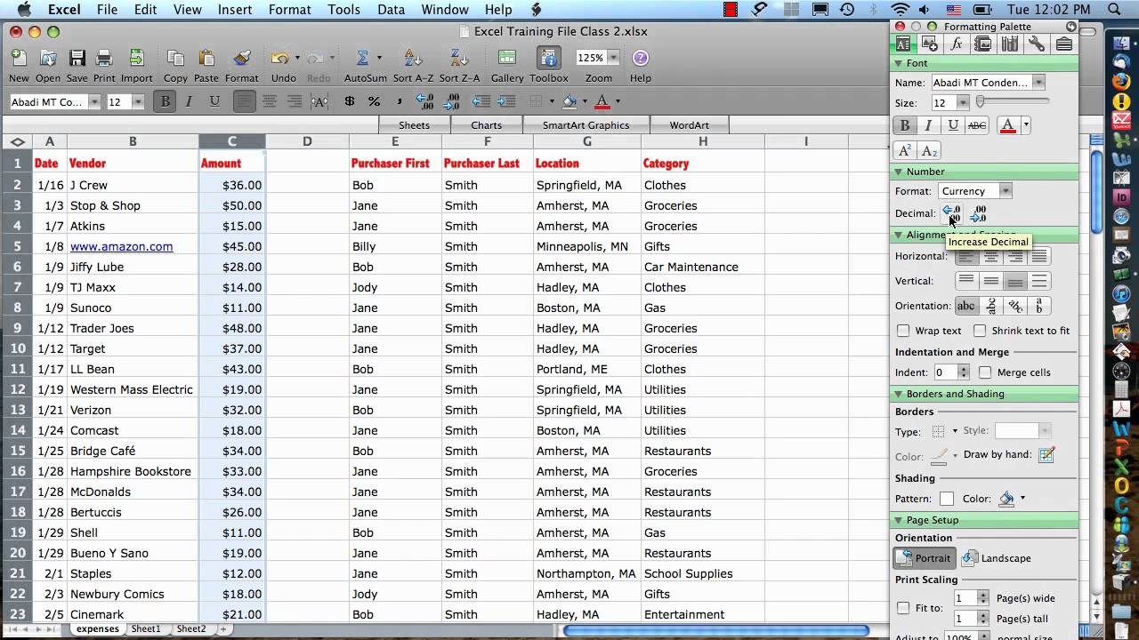
Task: Sort ascending with Sort A-Z icon
Action: point(414,59)
